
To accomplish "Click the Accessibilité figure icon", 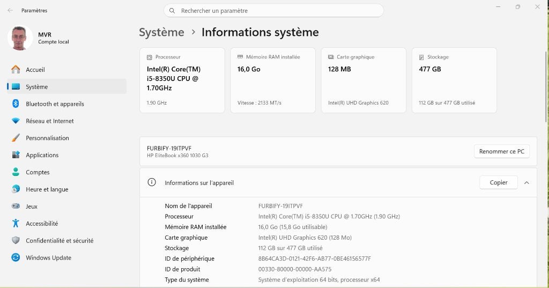I will point(16,223).
